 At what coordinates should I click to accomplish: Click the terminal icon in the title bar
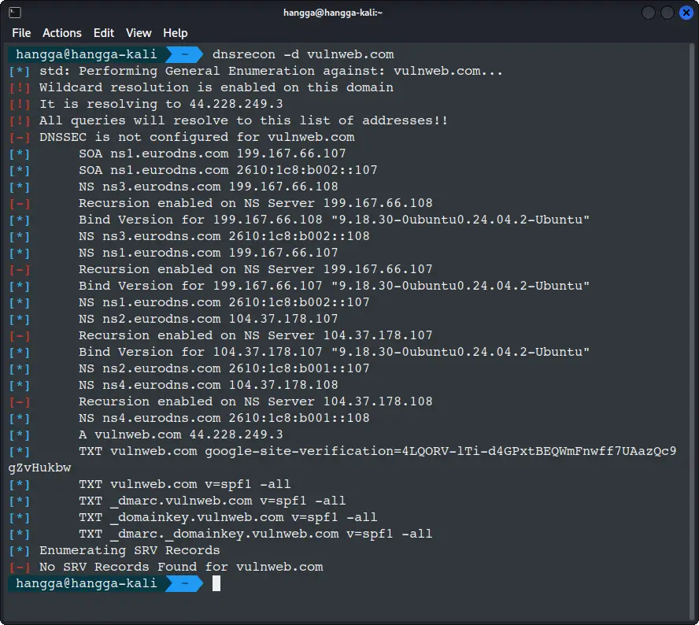coord(15,12)
